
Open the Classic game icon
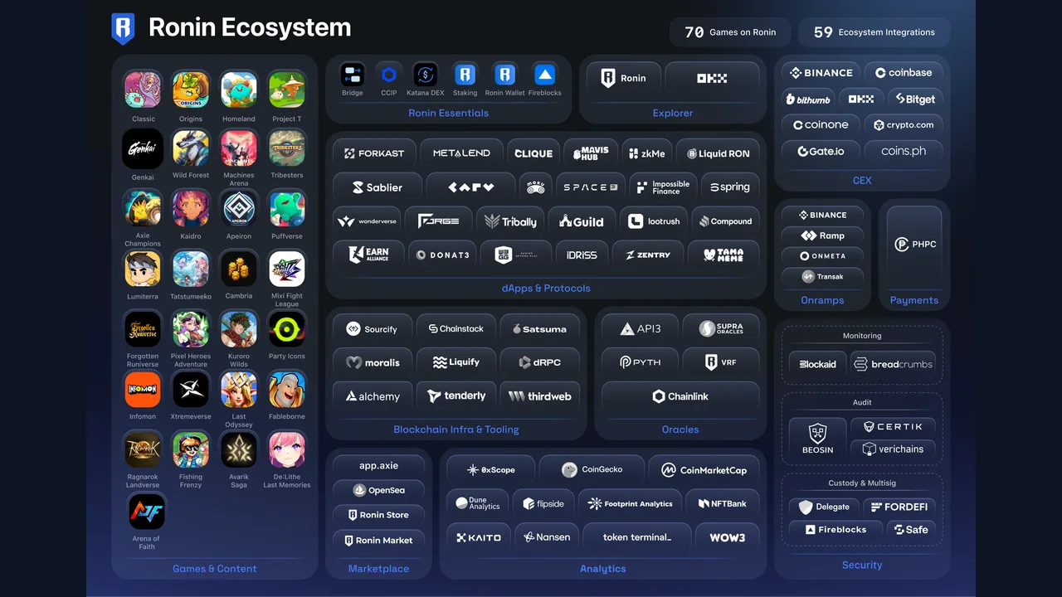(143, 90)
